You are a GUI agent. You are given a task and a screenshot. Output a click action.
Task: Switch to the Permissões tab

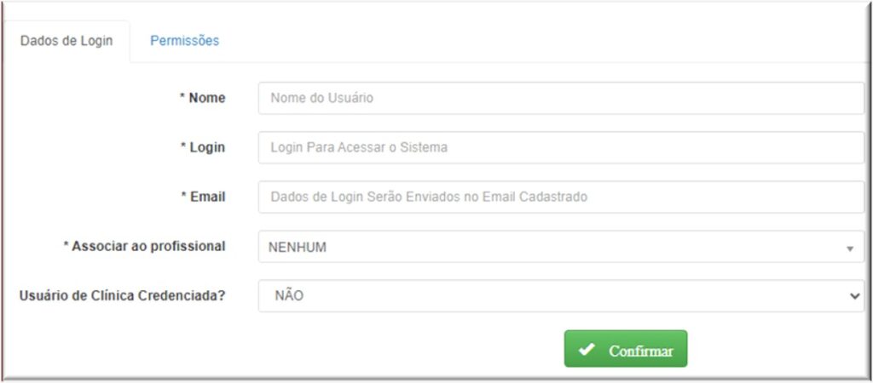tap(184, 41)
